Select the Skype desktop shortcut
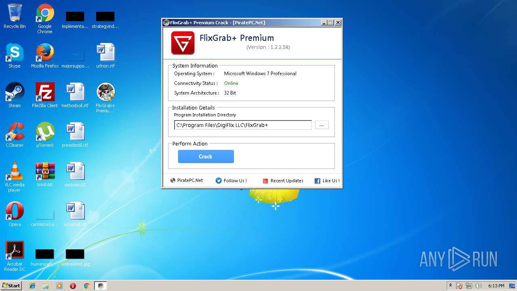 pyautogui.click(x=15, y=56)
